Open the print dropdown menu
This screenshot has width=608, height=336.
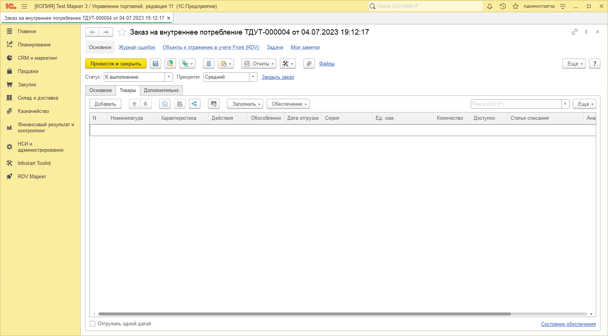(226, 63)
